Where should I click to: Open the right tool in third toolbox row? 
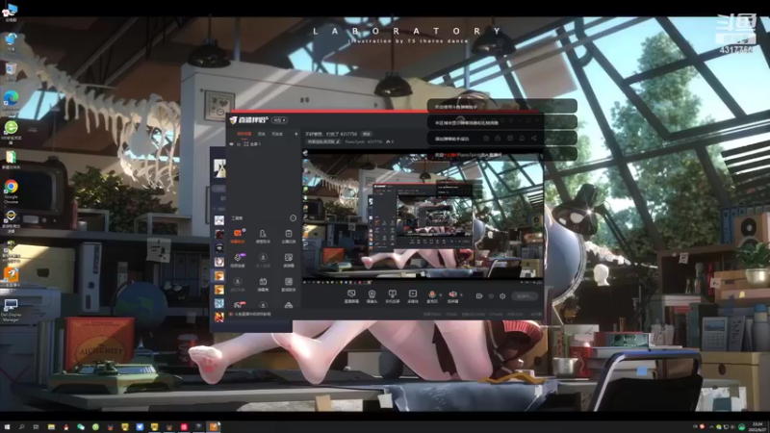point(288,284)
